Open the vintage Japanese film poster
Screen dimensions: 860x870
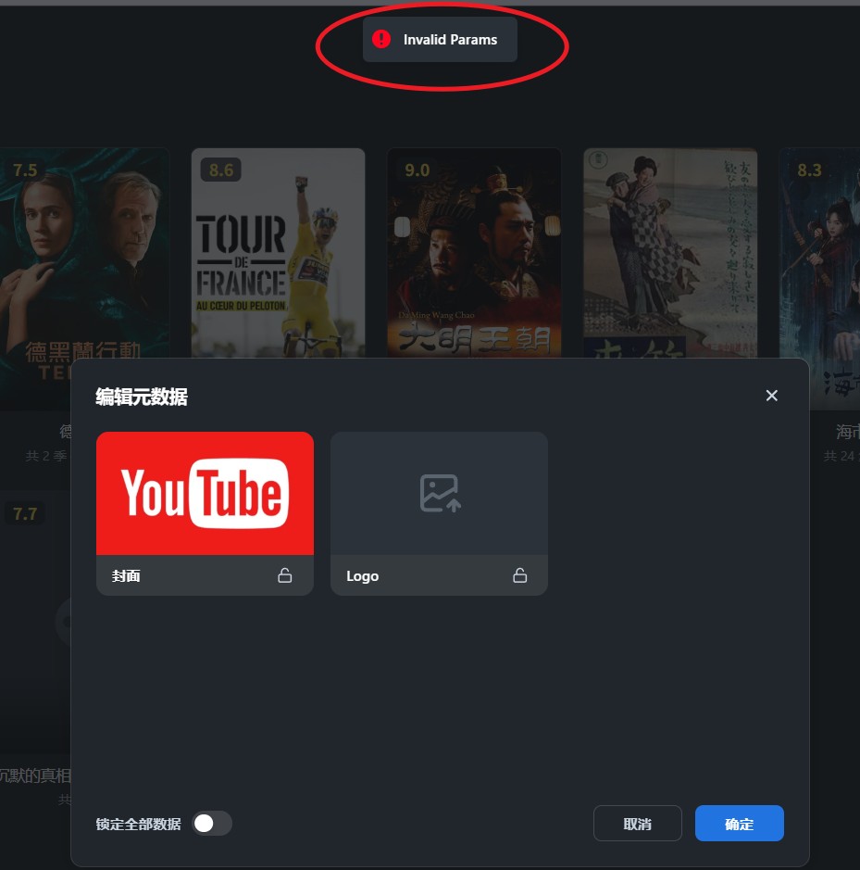(x=670, y=253)
